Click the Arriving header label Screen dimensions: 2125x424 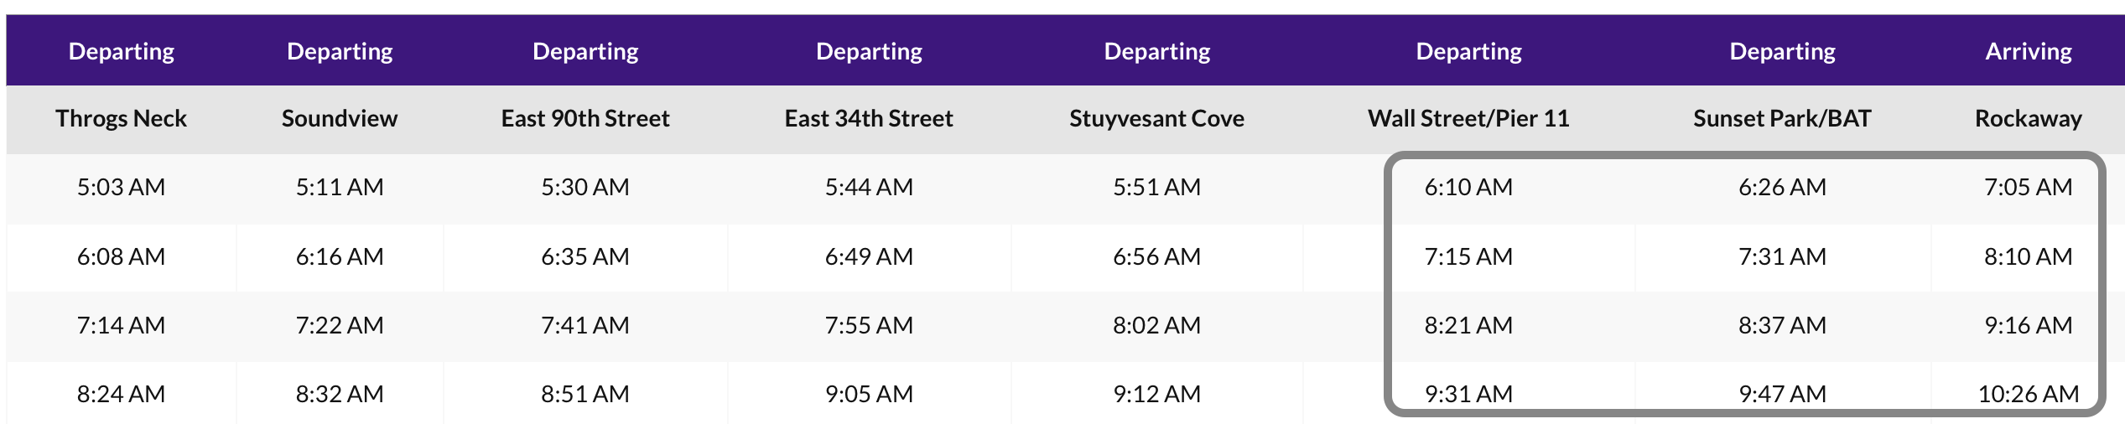(x=2028, y=52)
